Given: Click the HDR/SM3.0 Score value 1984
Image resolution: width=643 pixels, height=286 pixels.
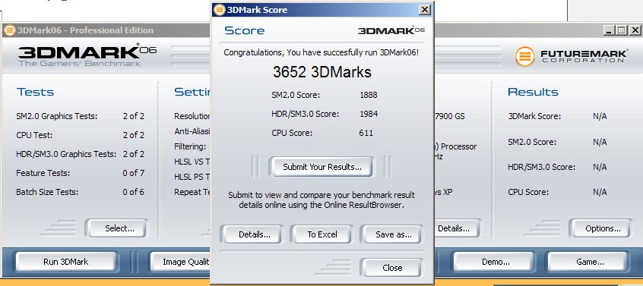Looking at the screenshot, I should [369, 114].
